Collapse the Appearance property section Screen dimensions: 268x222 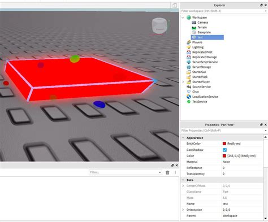coord(183,138)
